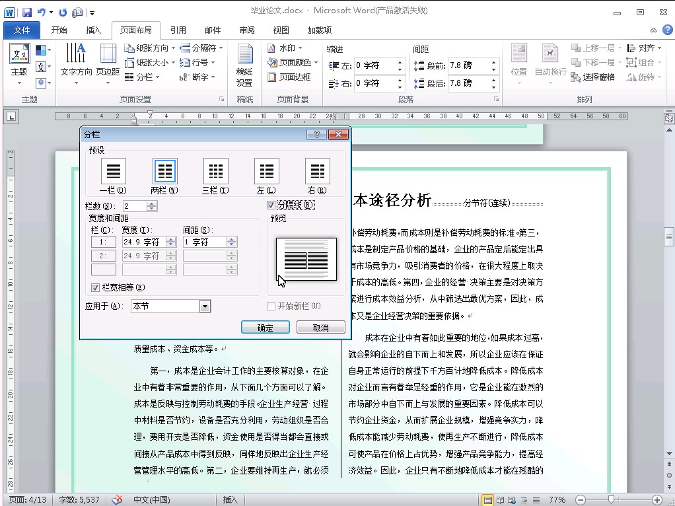This screenshot has width=675, height=506.
Task: Select the 左 left-column preset
Action: click(x=266, y=171)
